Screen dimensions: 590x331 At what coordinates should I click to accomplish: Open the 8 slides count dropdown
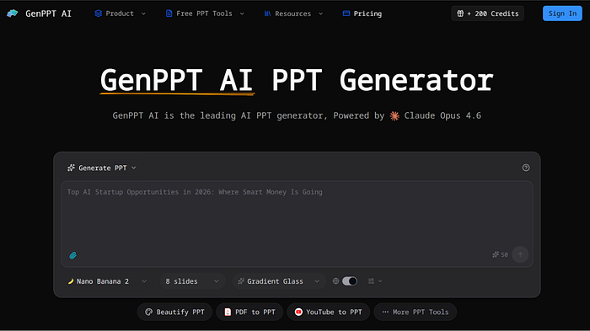[x=192, y=281]
